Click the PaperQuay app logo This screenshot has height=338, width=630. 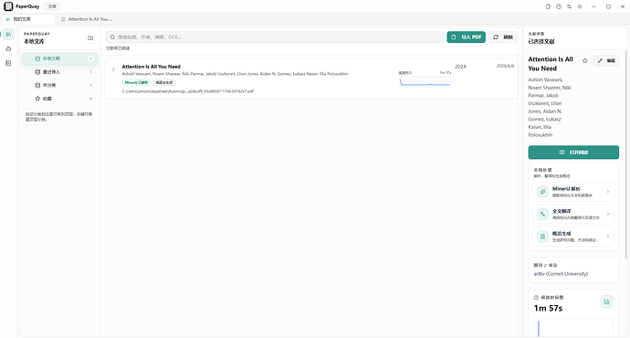point(8,6)
